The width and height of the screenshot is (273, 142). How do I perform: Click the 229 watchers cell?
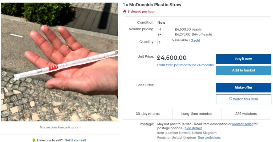point(246,114)
